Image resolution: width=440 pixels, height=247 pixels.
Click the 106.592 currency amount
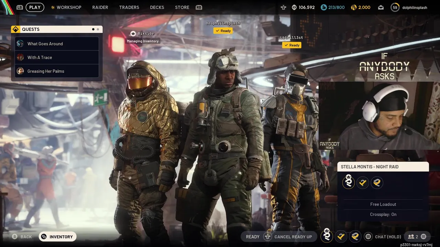307,7
